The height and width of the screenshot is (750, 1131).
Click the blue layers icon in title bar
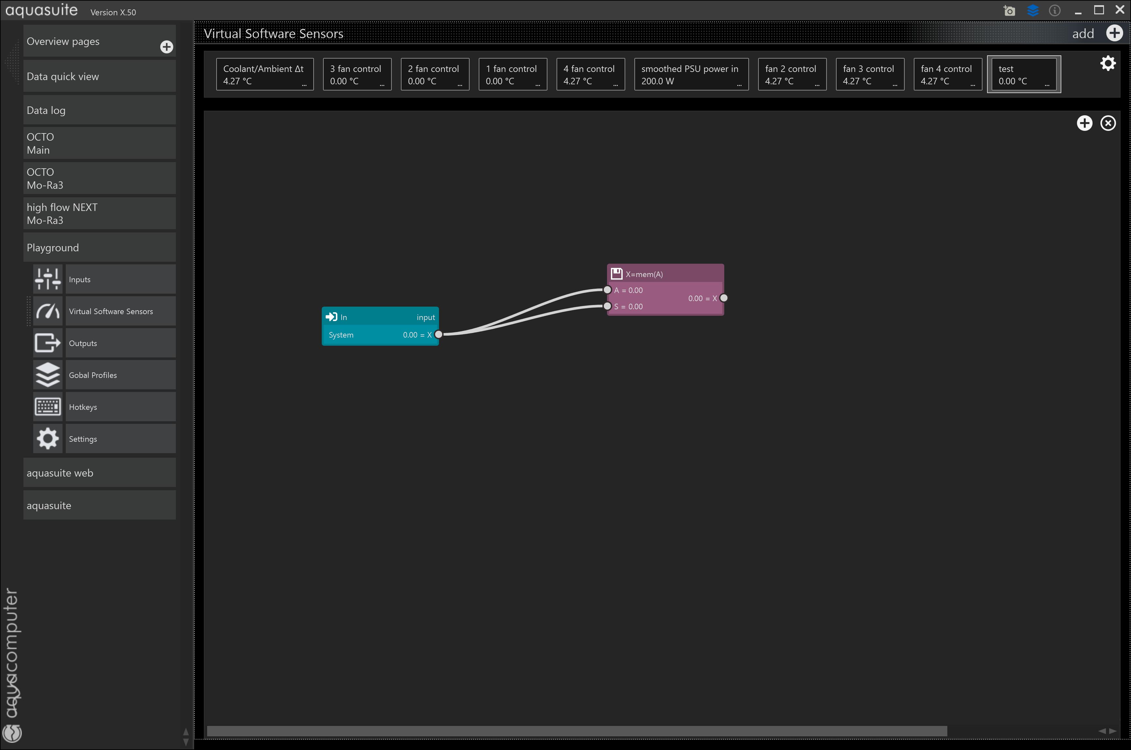(x=1032, y=10)
